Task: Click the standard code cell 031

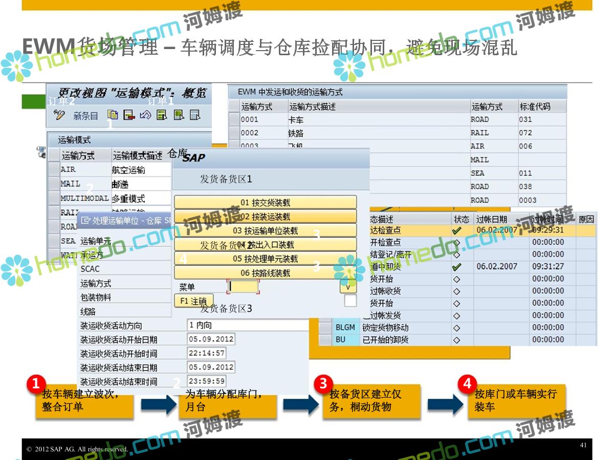Action: [542, 120]
